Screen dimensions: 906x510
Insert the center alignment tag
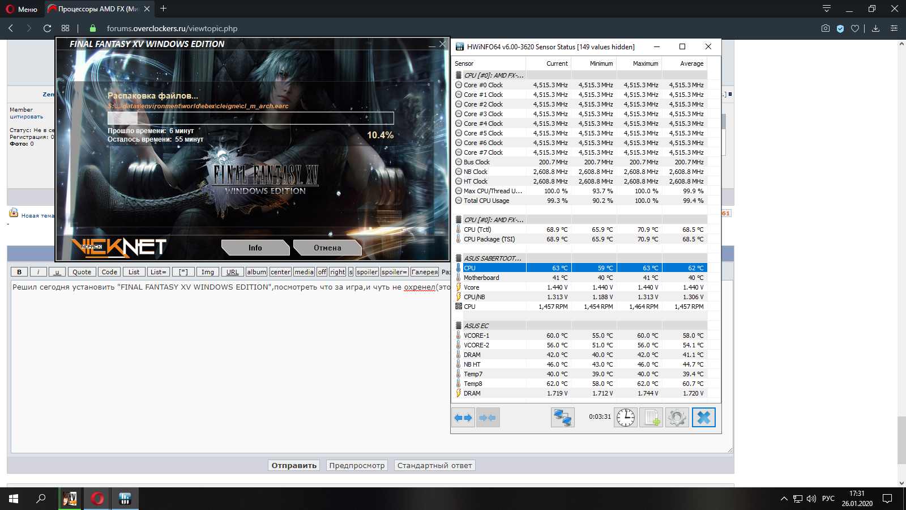[x=280, y=272]
